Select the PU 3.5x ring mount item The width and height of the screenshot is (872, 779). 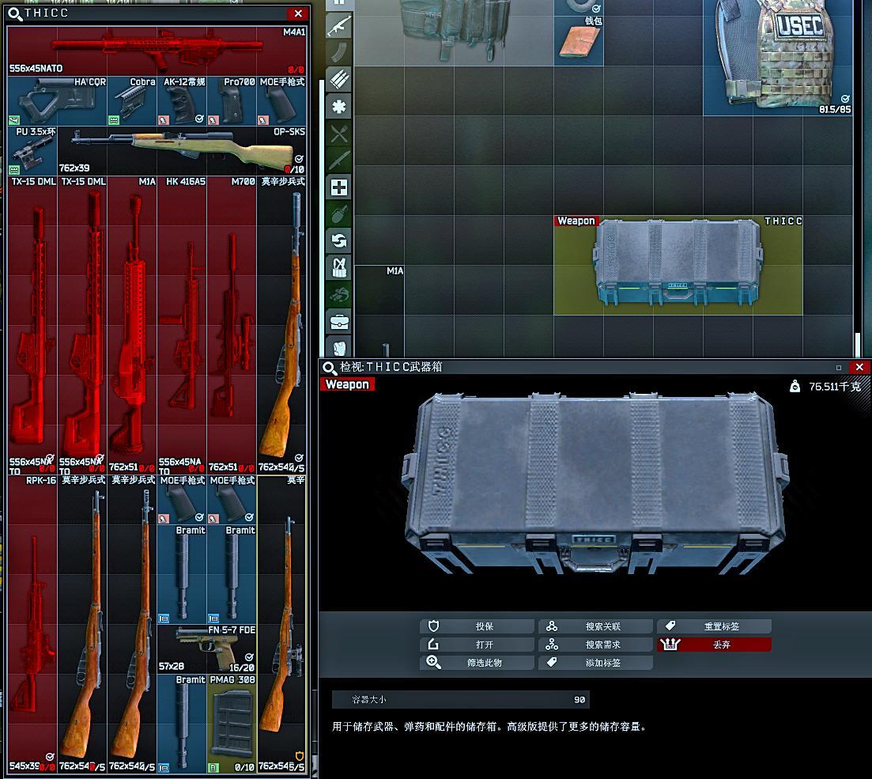[x=32, y=150]
